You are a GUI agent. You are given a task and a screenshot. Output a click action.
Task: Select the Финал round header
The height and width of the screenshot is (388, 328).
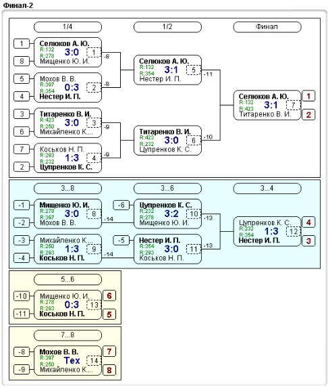pyautogui.click(x=267, y=27)
